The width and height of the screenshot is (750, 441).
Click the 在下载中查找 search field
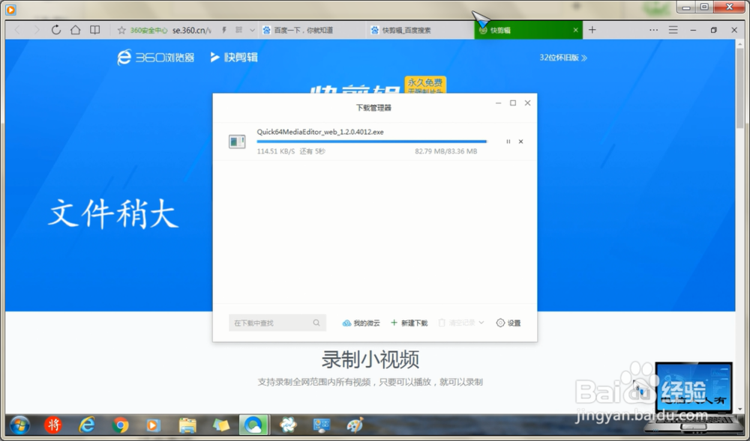[x=277, y=323]
